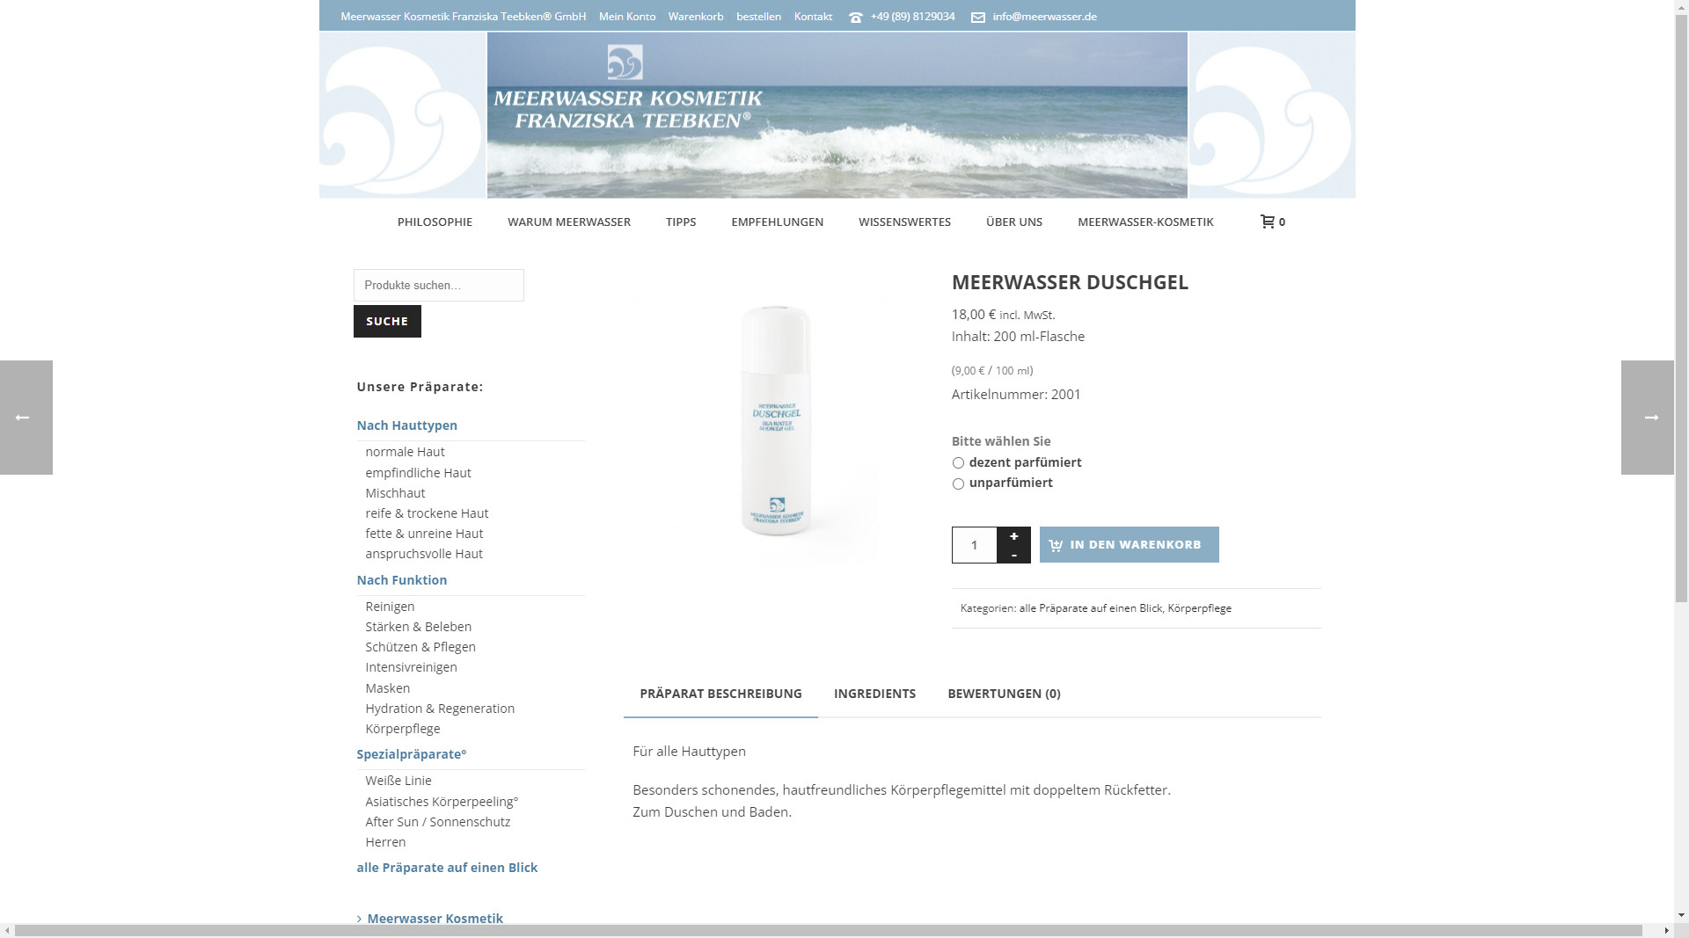1689x938 pixels.
Task: Select the 'dezent parfümiert' option
Action: pos(958,462)
